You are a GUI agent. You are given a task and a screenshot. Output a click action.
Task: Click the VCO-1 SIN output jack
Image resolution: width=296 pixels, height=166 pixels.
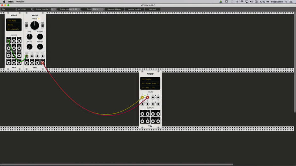[27, 63]
